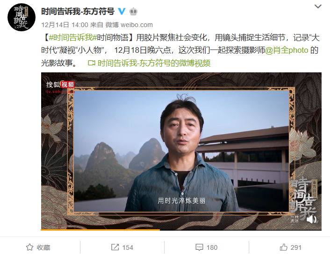Click the video camera icon before link
330x254 pixels.
point(91,63)
